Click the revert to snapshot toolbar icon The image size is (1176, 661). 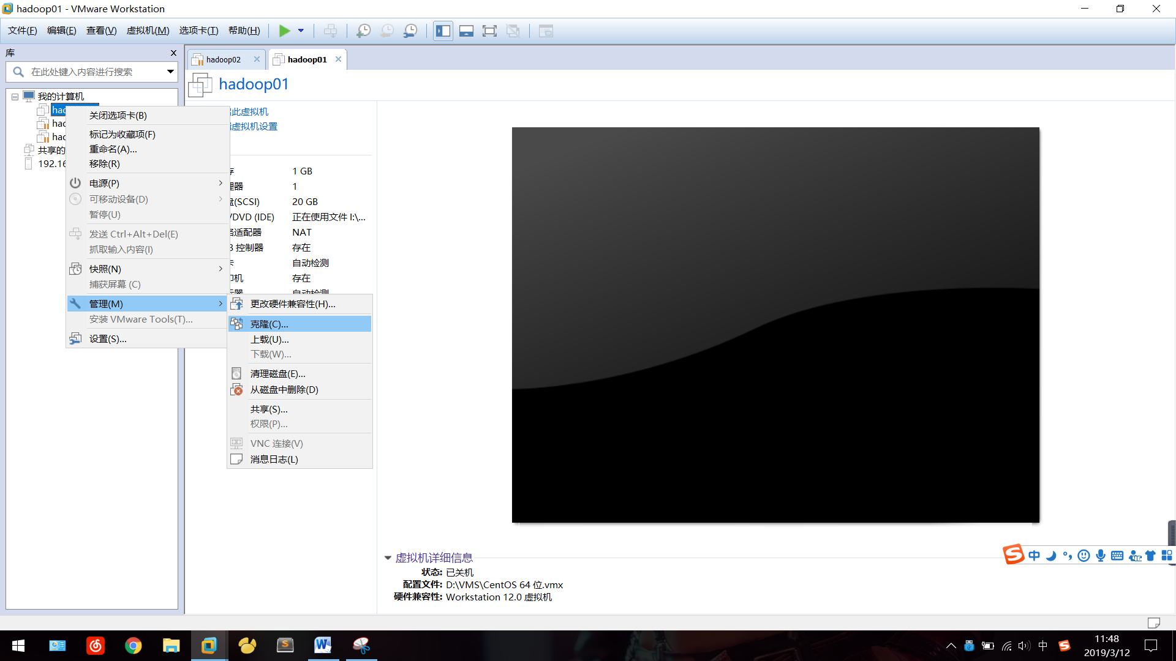coord(387,31)
